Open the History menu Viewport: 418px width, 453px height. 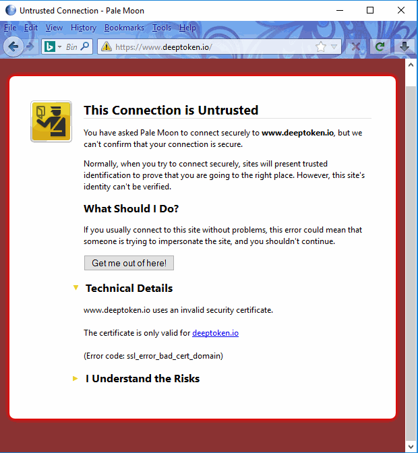[x=84, y=28]
